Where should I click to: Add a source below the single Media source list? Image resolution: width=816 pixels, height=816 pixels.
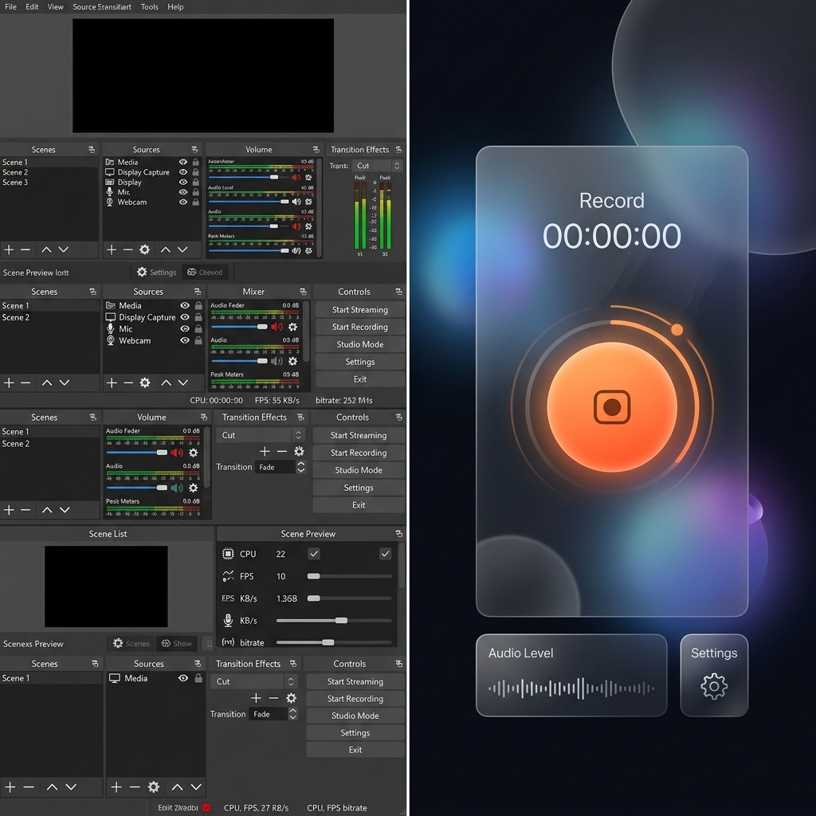[116, 787]
